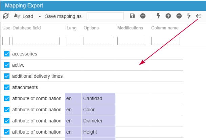Image resolution: width=206 pixels, height=140 pixels.
Task: Click the save mapping floppy disk icon
Action: (133, 16)
